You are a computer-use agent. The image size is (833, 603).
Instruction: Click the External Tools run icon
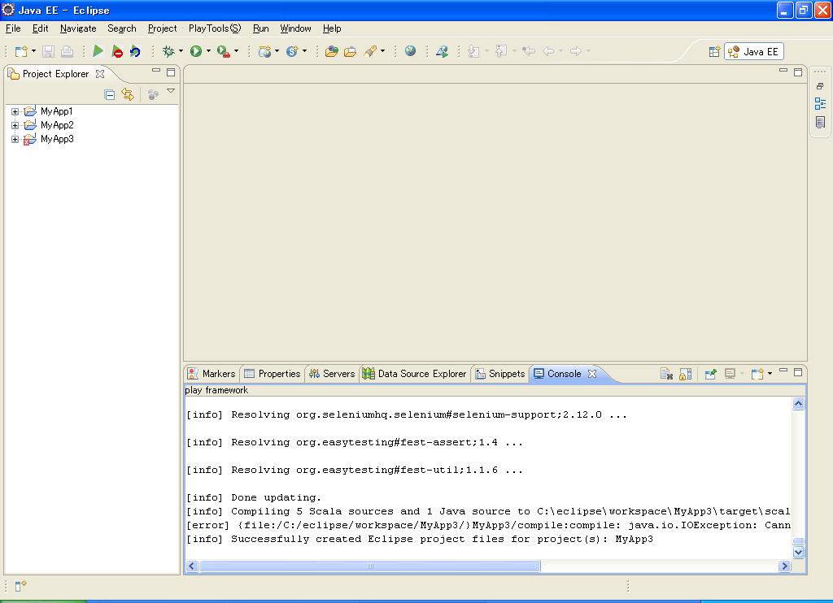(x=224, y=51)
